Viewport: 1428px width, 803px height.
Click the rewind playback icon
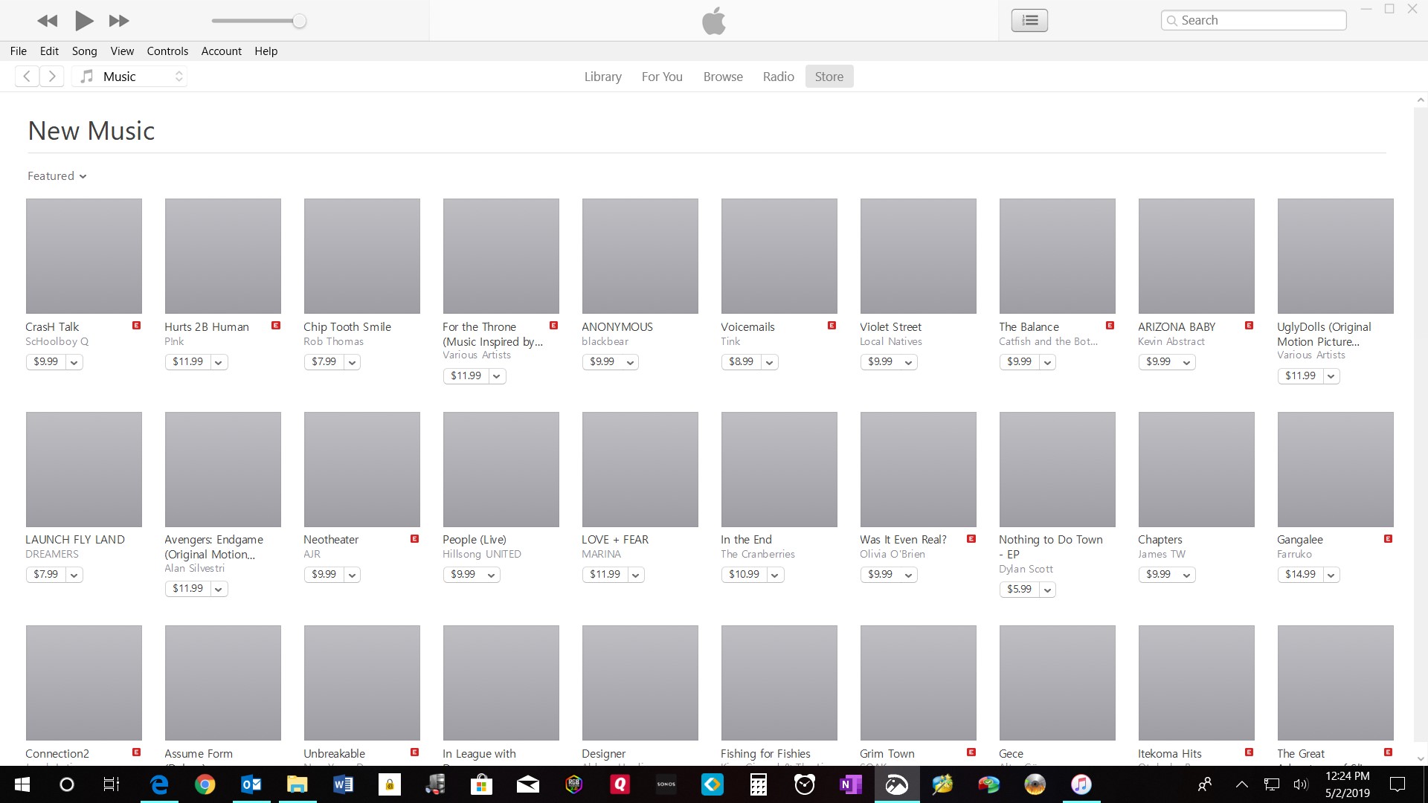(x=47, y=21)
